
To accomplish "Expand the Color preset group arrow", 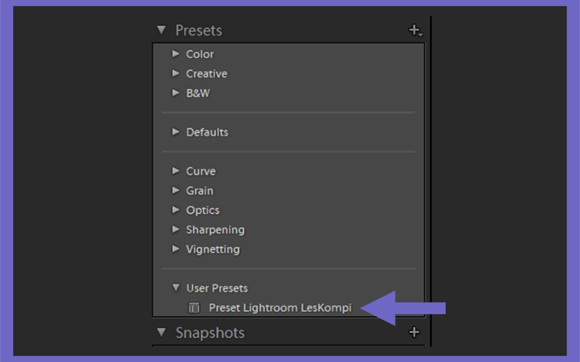I will point(175,54).
